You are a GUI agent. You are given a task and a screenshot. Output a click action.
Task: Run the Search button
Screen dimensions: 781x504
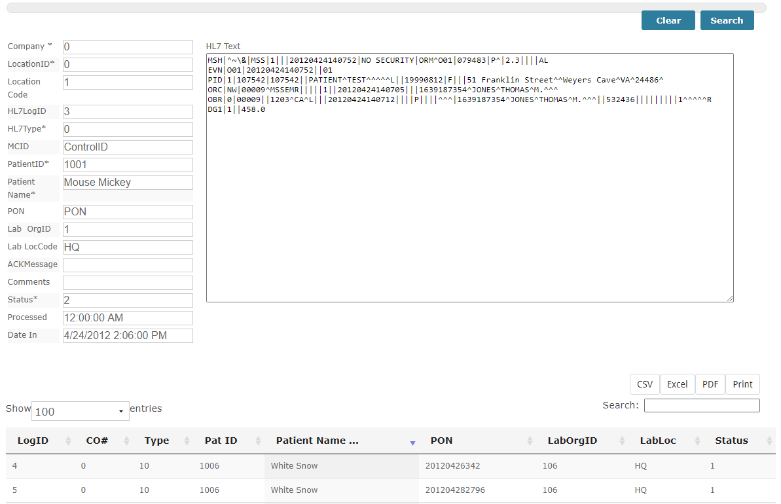[727, 20]
